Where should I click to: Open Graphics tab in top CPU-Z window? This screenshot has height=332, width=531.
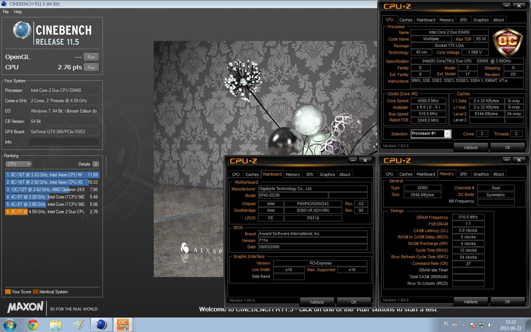click(x=481, y=20)
